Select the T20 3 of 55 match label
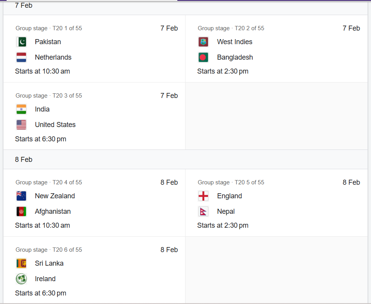The image size is (371, 304). (x=67, y=96)
